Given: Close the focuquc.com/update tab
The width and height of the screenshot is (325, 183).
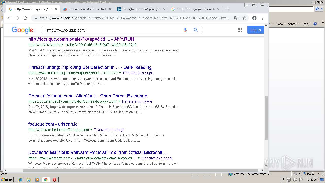Looking at the screenshot, I should [164, 9].
